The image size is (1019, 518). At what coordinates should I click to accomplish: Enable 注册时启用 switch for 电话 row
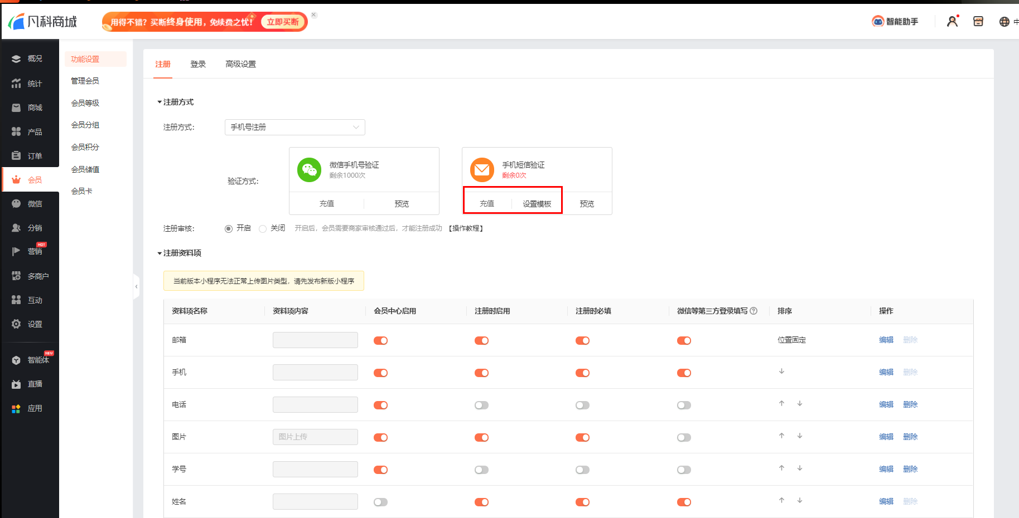click(481, 405)
